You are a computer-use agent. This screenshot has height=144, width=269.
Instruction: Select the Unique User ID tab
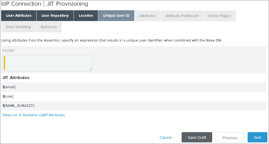coord(116,16)
